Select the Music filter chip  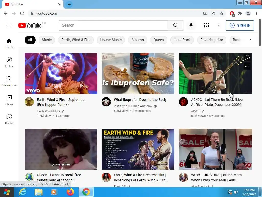47,40
